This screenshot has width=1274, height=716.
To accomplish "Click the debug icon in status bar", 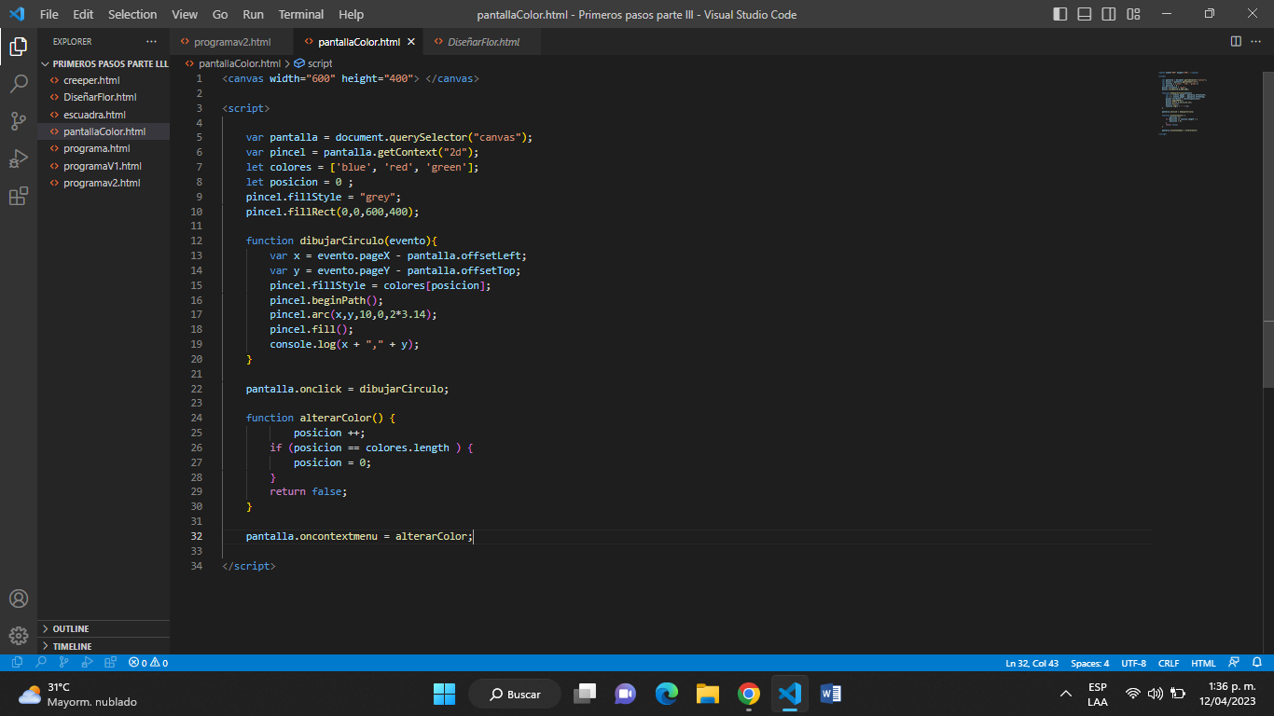I will [x=87, y=663].
